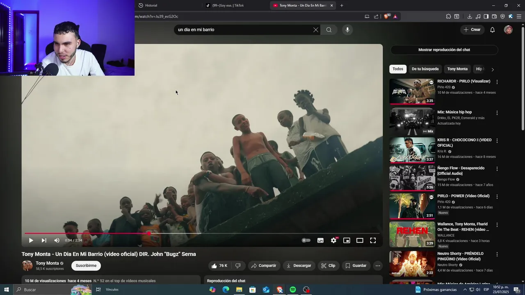Mute the video volume
Screen dimensions: 525x295
pos(57,241)
